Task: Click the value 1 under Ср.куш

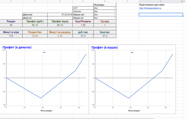Action: (105, 25)
